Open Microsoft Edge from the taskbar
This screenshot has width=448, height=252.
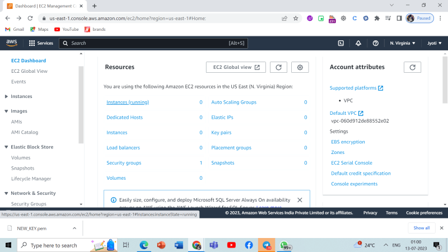click(x=144, y=245)
